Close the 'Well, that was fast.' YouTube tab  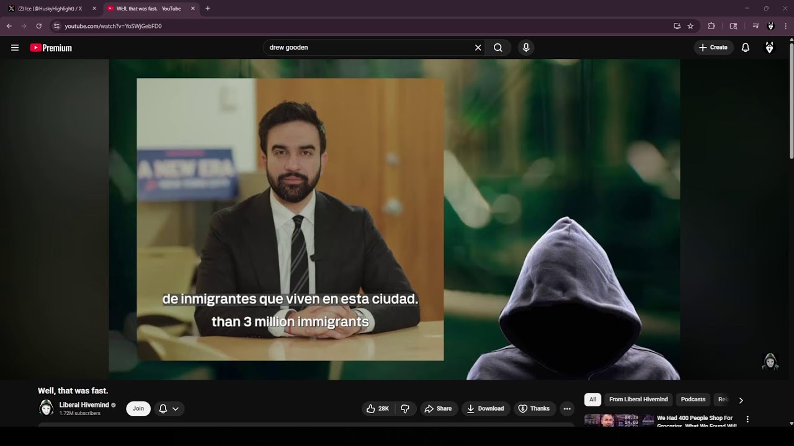(193, 9)
